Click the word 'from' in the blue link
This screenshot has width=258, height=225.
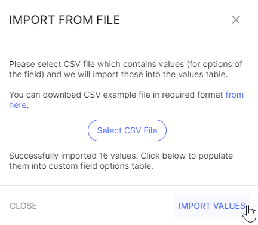point(235,95)
